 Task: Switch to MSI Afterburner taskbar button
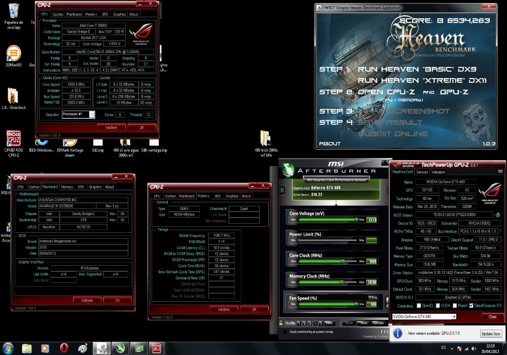click(120, 348)
